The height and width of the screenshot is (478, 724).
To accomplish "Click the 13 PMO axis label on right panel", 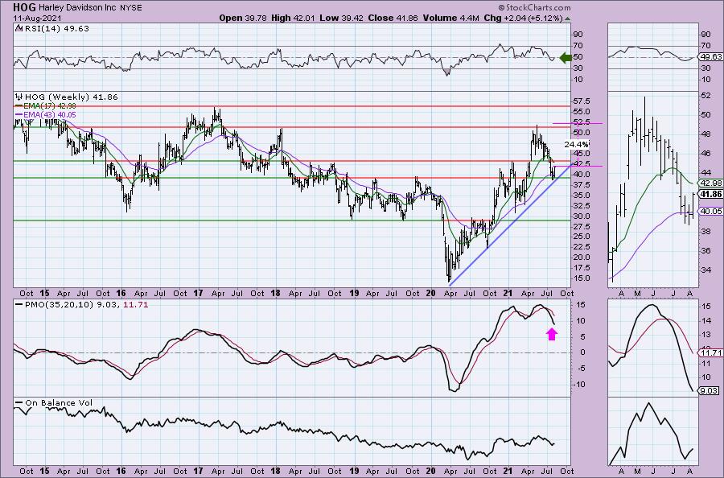I will [706, 336].
